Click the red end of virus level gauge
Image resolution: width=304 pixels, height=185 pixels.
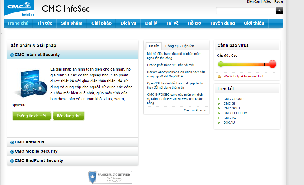point(273,64)
